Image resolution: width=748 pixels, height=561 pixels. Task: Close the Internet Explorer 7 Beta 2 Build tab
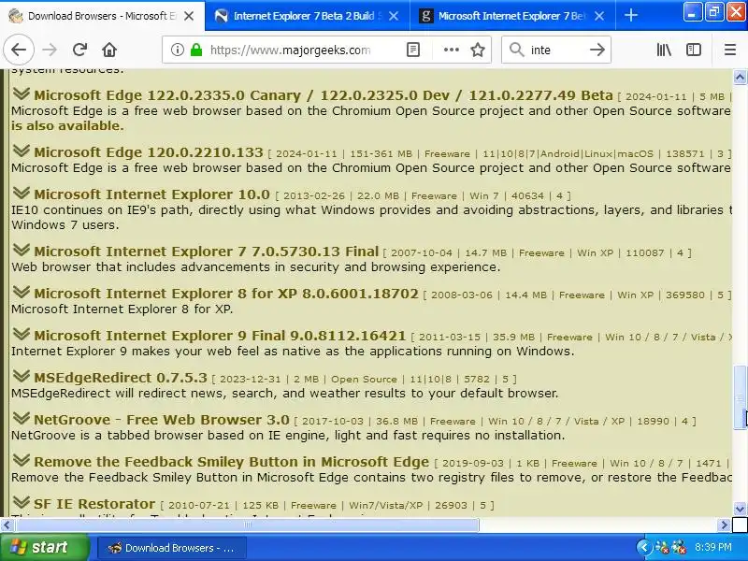394,16
